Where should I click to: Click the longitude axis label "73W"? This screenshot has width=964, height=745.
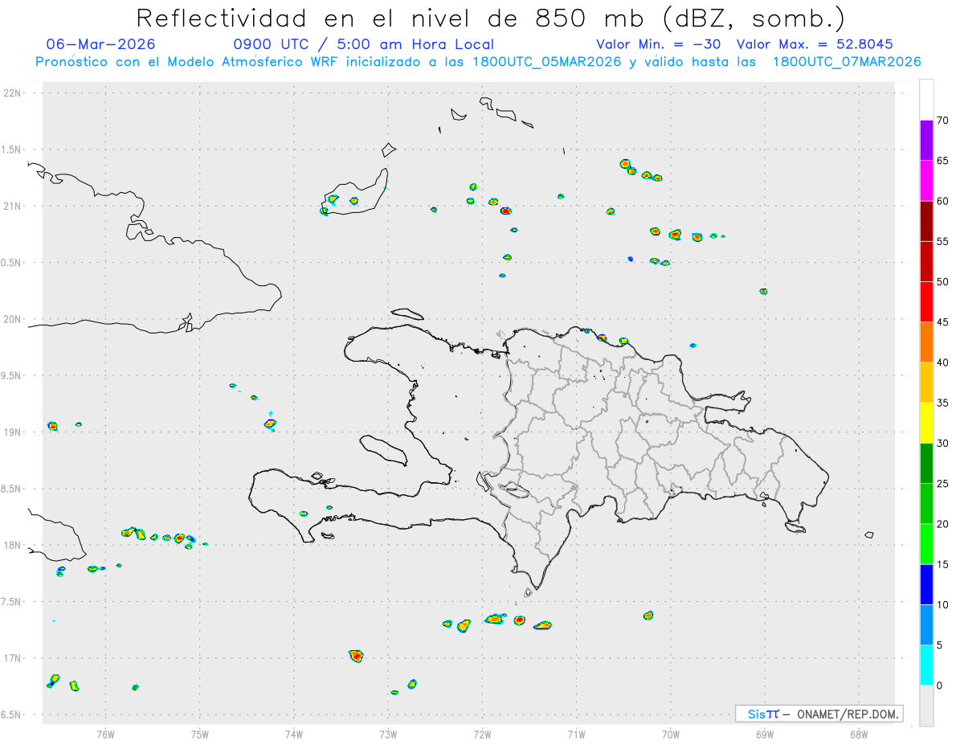388,734
